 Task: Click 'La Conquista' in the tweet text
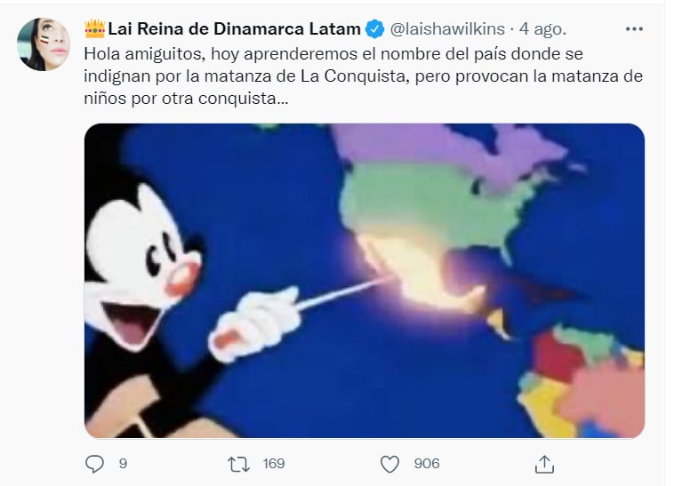(352, 76)
